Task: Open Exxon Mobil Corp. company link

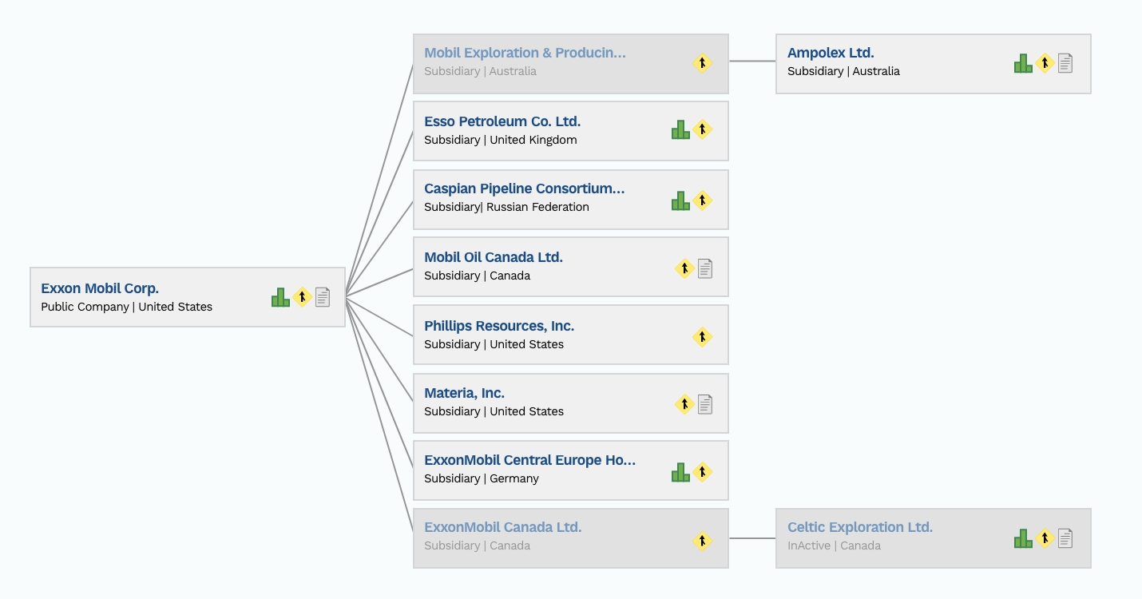Action: click(100, 288)
